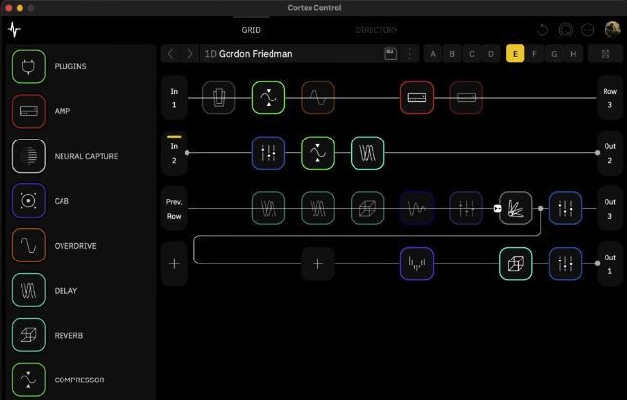Select the highlighted scene E

click(515, 54)
